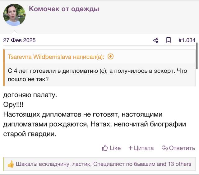This screenshot has width=199, height=175.
Task: Open the Специалист по бывшим reactor profile
Action: [124, 164]
